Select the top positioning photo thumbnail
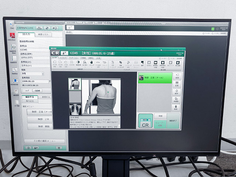The image size is (236, 177). tap(75, 84)
